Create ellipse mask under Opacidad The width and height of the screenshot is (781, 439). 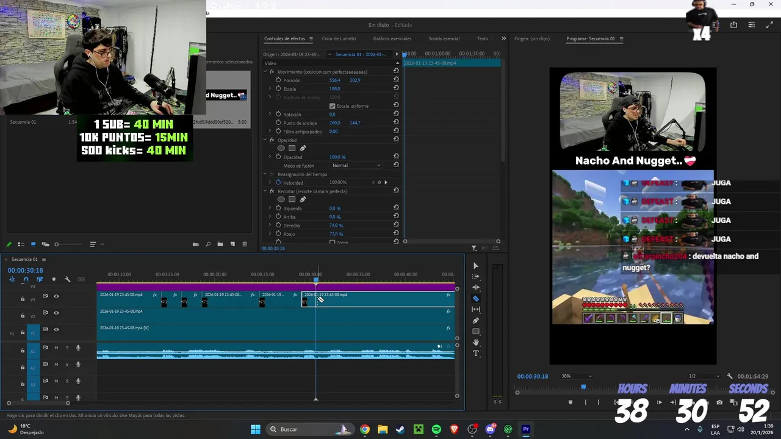[x=281, y=148]
